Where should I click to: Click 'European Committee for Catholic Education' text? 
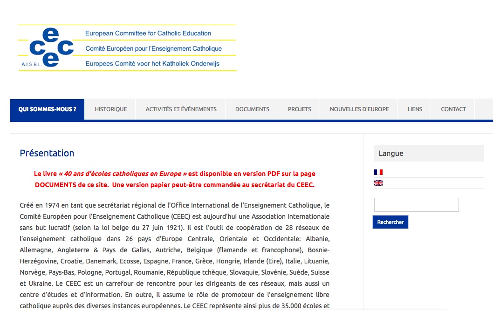click(148, 34)
